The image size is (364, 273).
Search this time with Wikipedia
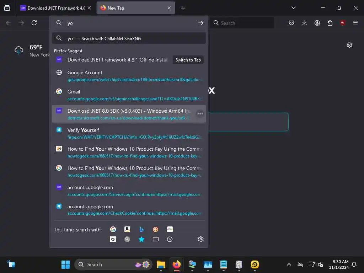[113, 239]
